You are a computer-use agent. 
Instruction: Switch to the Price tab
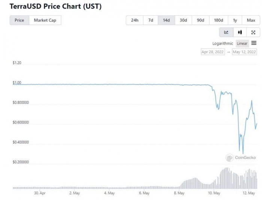coord(19,20)
